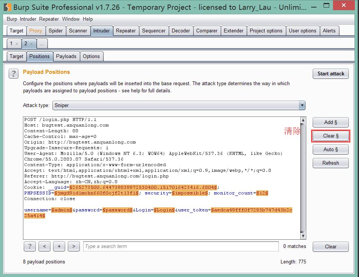Click the "Host: bugtest.anquanlong.com" line
359x277 pixels.
tap(66, 125)
